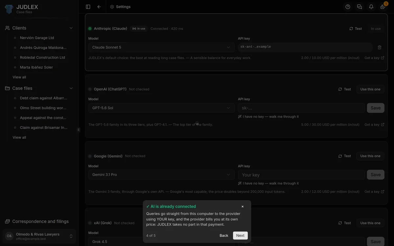This screenshot has width=394, height=246.
Task: Open Claim against Brisamar In... case
Action: point(43,128)
